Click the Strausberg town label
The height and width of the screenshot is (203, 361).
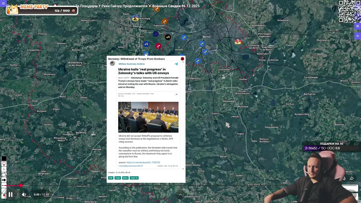283,20
